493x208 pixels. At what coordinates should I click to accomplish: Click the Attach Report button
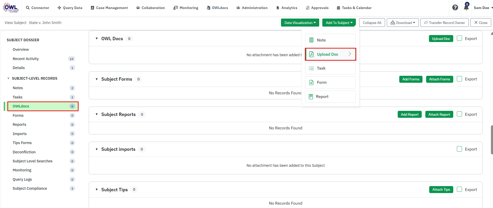[439, 114]
